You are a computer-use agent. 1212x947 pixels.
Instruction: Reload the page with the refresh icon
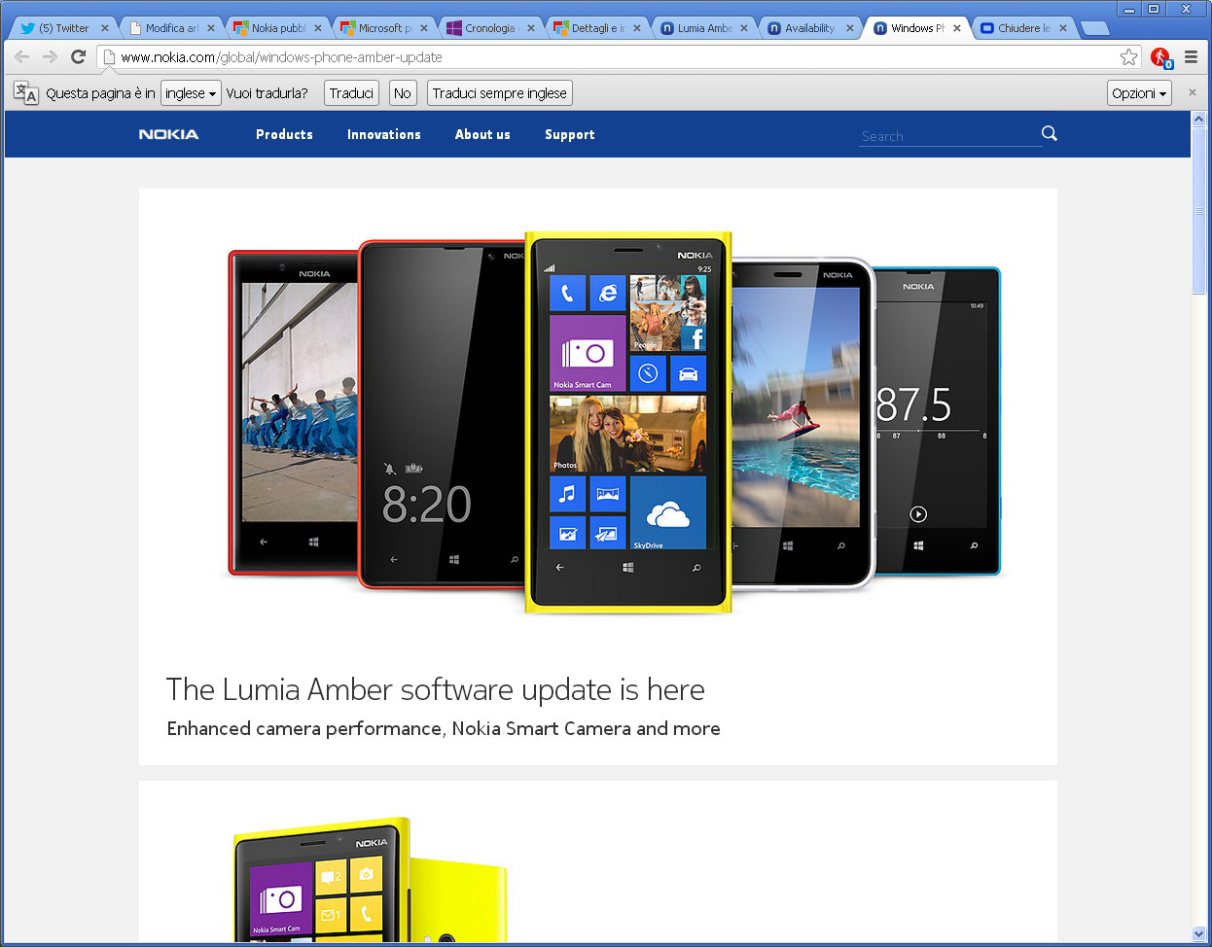pos(79,57)
